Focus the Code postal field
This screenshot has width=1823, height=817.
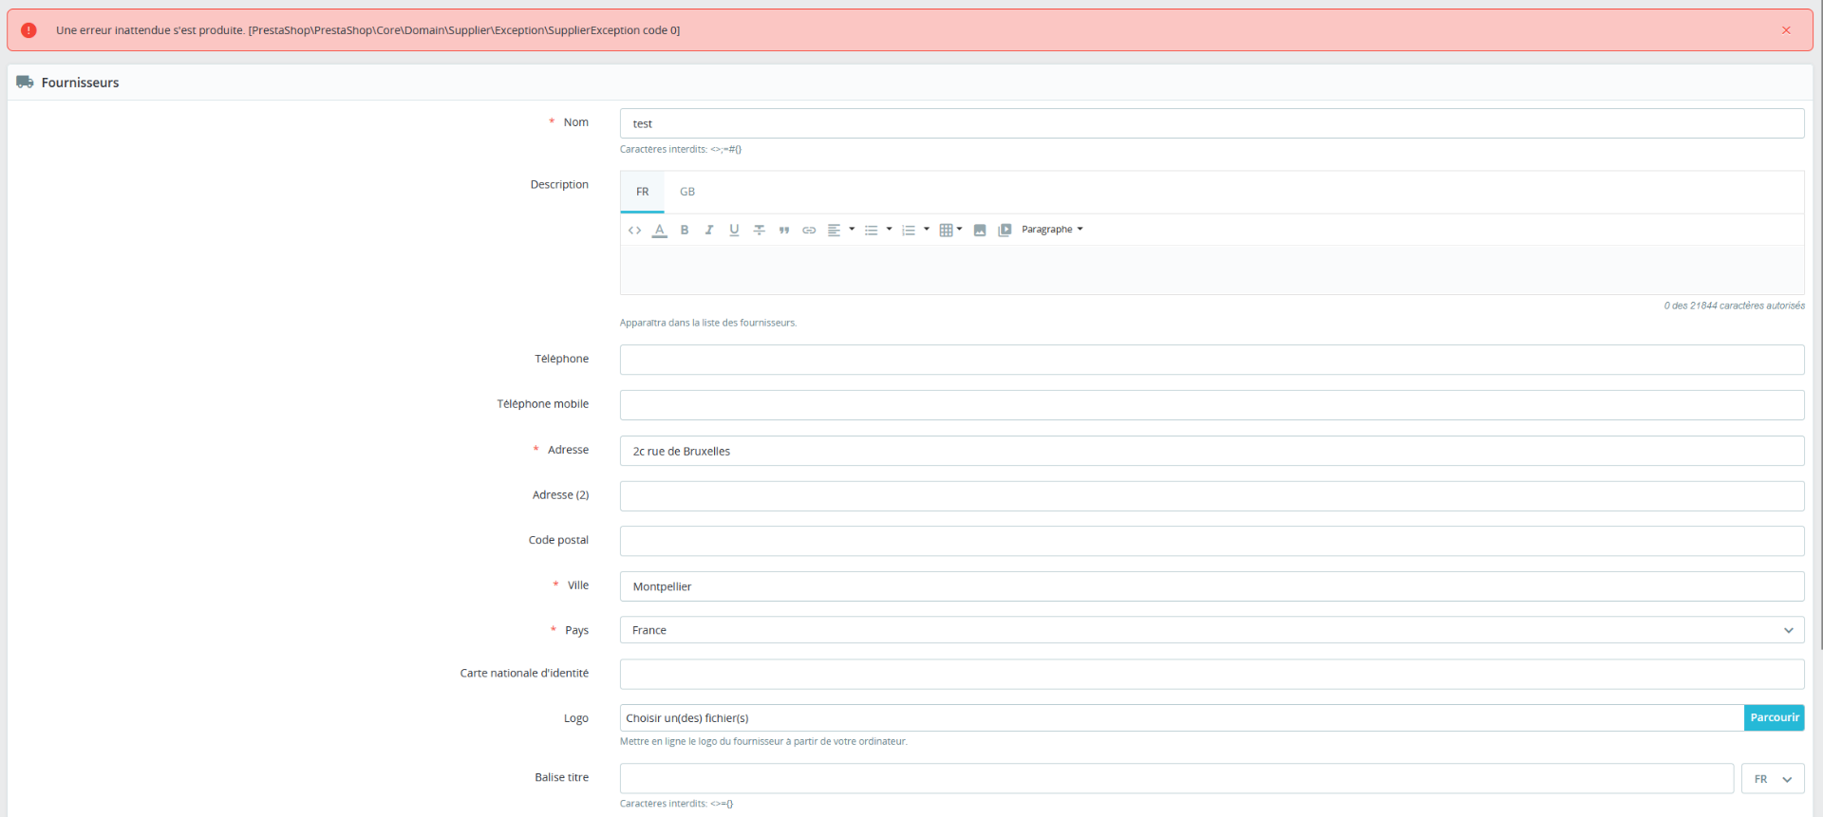pos(1212,541)
